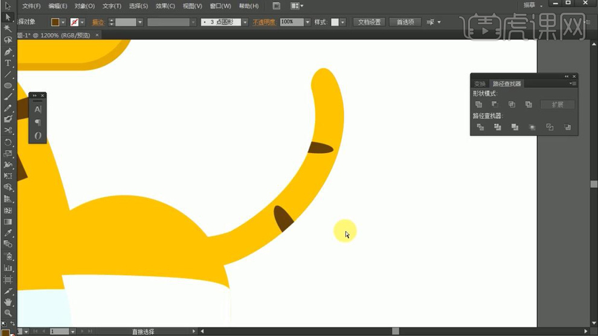Open the opacity 100% dropdown arrow
Viewport: 598px width, 336px height.
coord(307,22)
